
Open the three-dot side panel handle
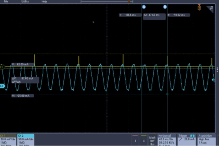pyautogui.click(x=217, y=70)
